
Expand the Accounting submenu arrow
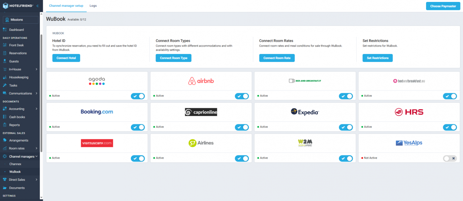tap(36, 109)
